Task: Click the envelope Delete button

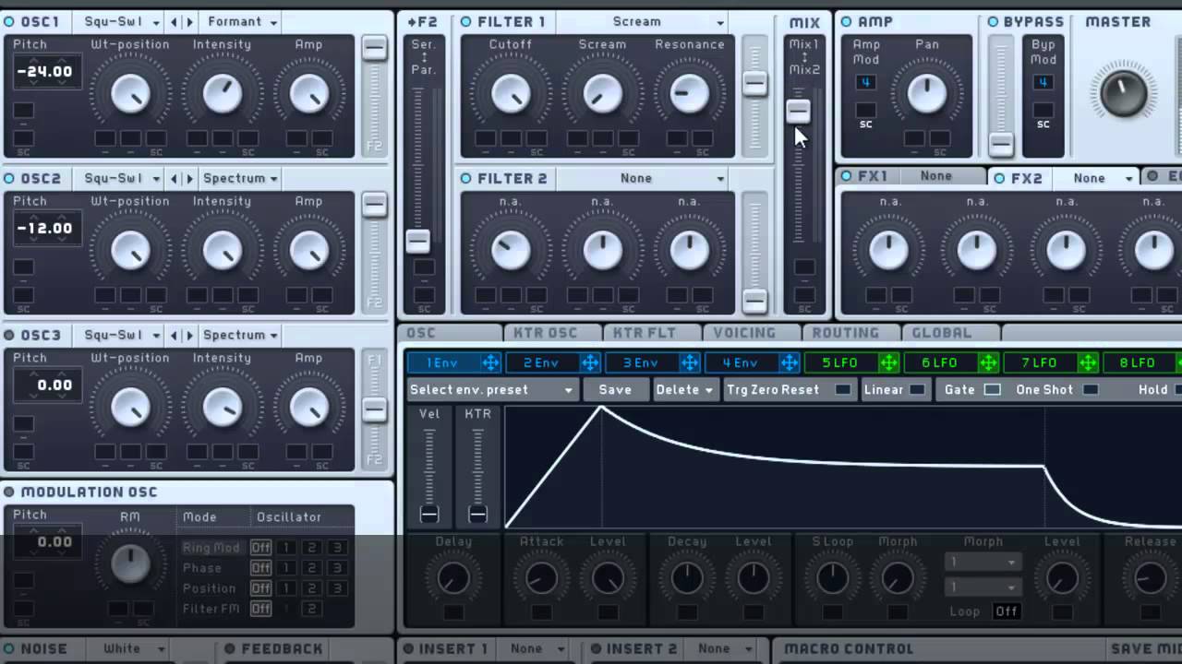Action: (x=684, y=389)
